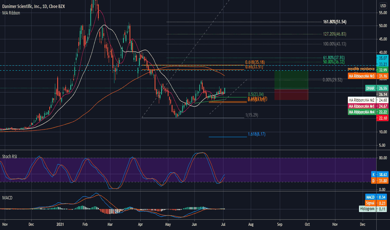Click the Signal 0.23 value tag
This screenshot has width=390, height=230.
[376, 203]
